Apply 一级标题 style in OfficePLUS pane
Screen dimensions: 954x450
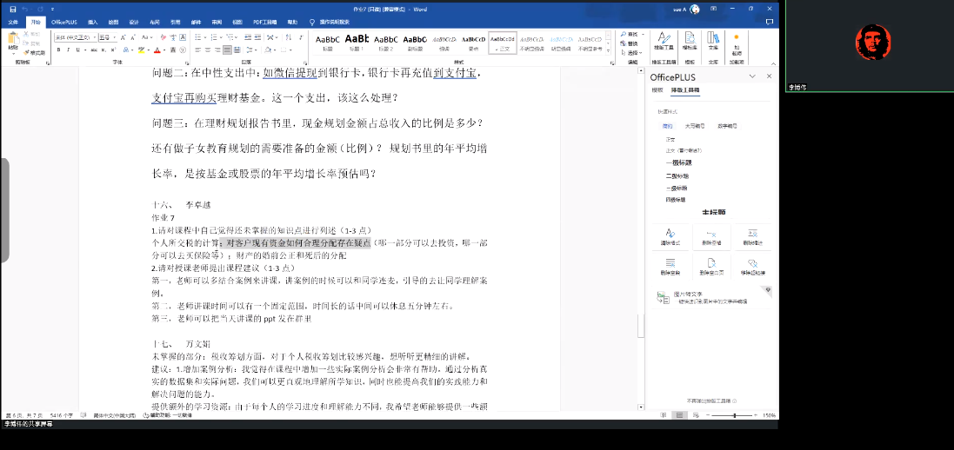coord(678,163)
